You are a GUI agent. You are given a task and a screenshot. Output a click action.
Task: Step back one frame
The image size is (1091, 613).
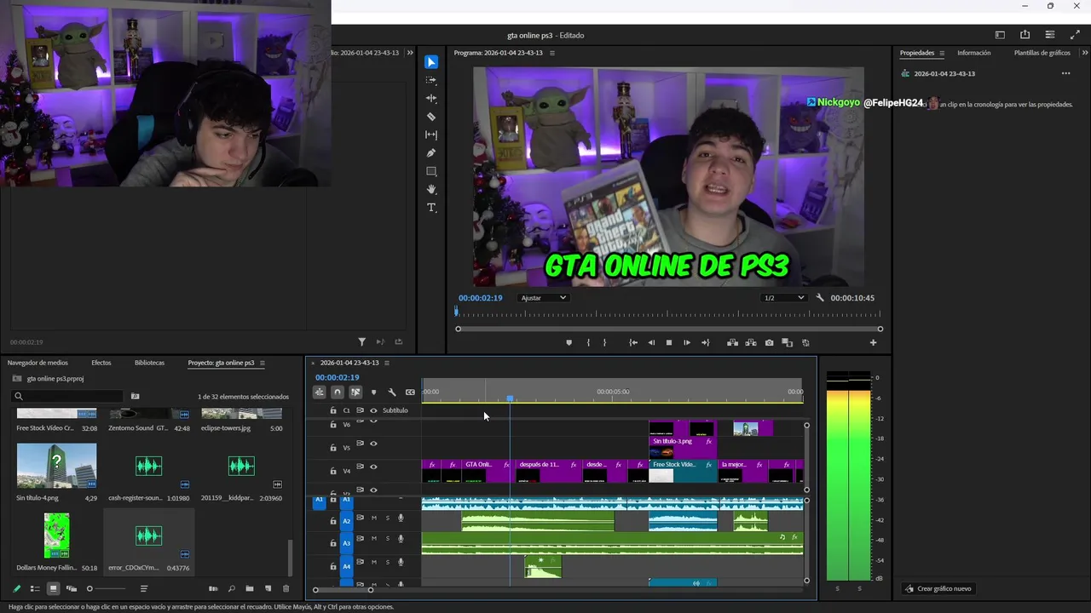(651, 342)
